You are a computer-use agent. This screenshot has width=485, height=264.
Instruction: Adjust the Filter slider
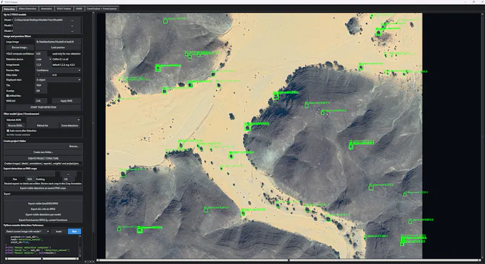tap(42, 75)
